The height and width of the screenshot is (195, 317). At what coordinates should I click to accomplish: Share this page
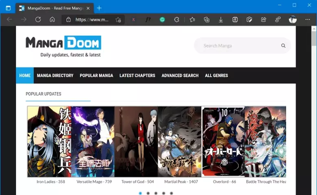(263, 19)
